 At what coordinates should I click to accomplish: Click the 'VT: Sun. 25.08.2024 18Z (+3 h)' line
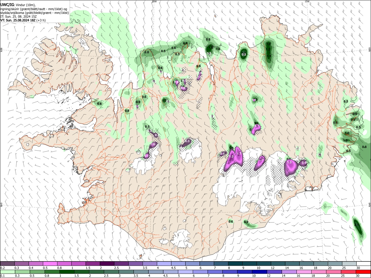point(22,20)
